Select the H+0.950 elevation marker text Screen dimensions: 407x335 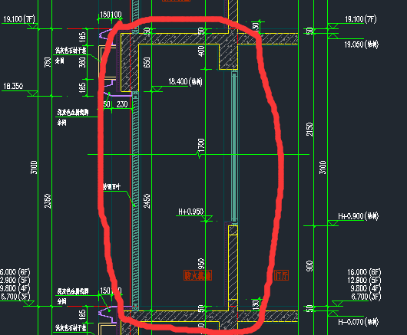pyautogui.click(x=190, y=212)
